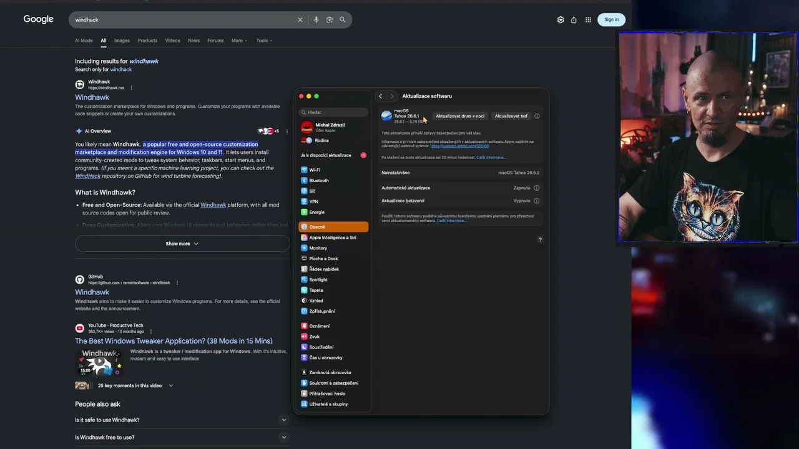The width and height of the screenshot is (799, 449).
Task: Open Zamknutá obrazovka settings
Action: tap(333, 373)
